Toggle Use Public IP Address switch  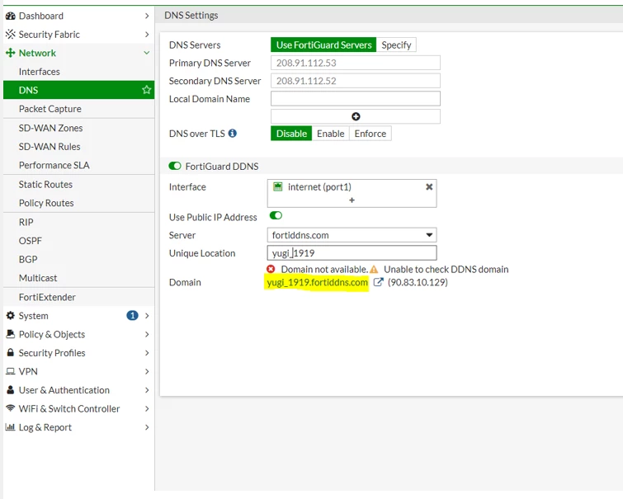click(x=276, y=215)
